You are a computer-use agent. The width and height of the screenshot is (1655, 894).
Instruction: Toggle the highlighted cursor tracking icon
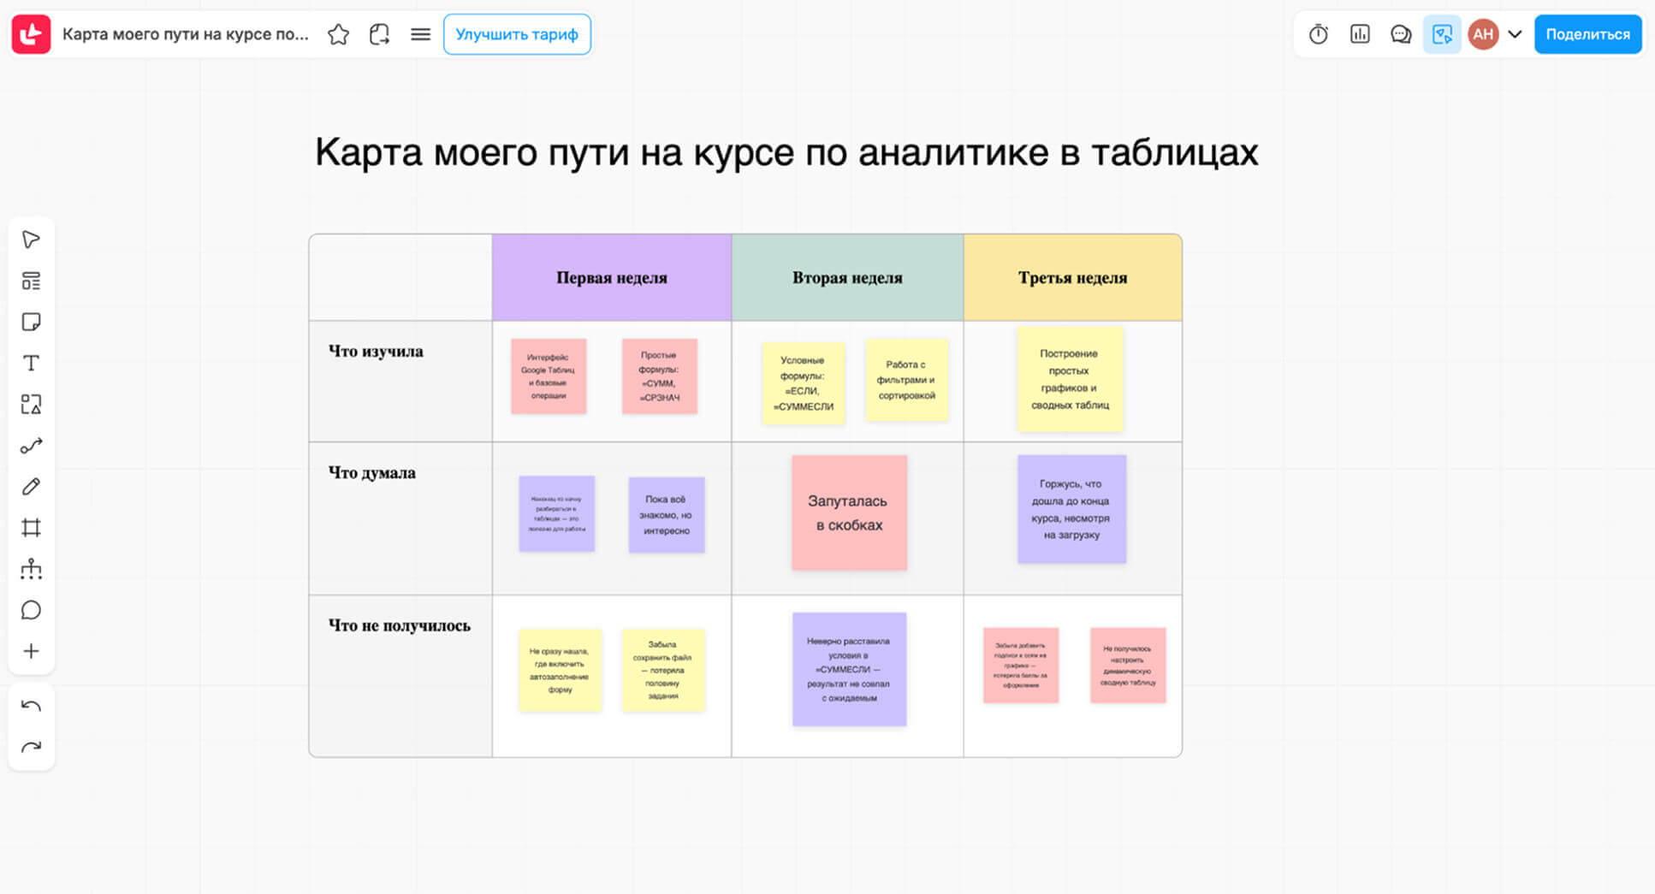pos(1442,34)
